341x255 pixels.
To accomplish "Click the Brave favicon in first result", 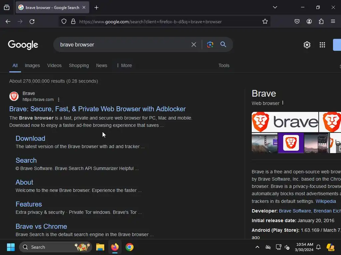I will 14,96.
